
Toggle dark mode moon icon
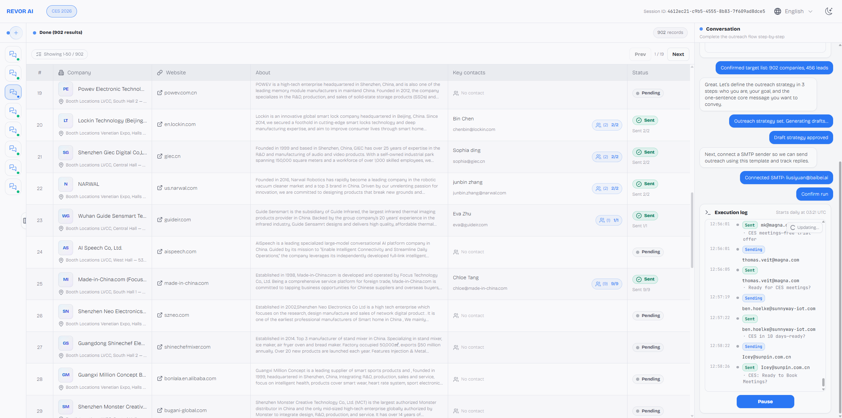point(829,11)
